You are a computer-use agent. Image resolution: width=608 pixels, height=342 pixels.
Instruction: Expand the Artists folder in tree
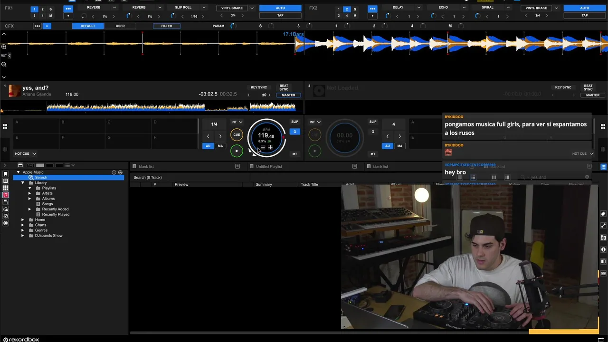[x=29, y=193]
